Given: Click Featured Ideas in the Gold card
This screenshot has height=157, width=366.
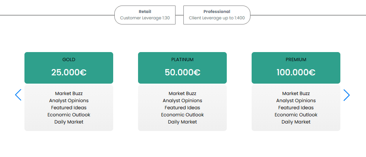Looking at the screenshot, I should tap(69, 108).
